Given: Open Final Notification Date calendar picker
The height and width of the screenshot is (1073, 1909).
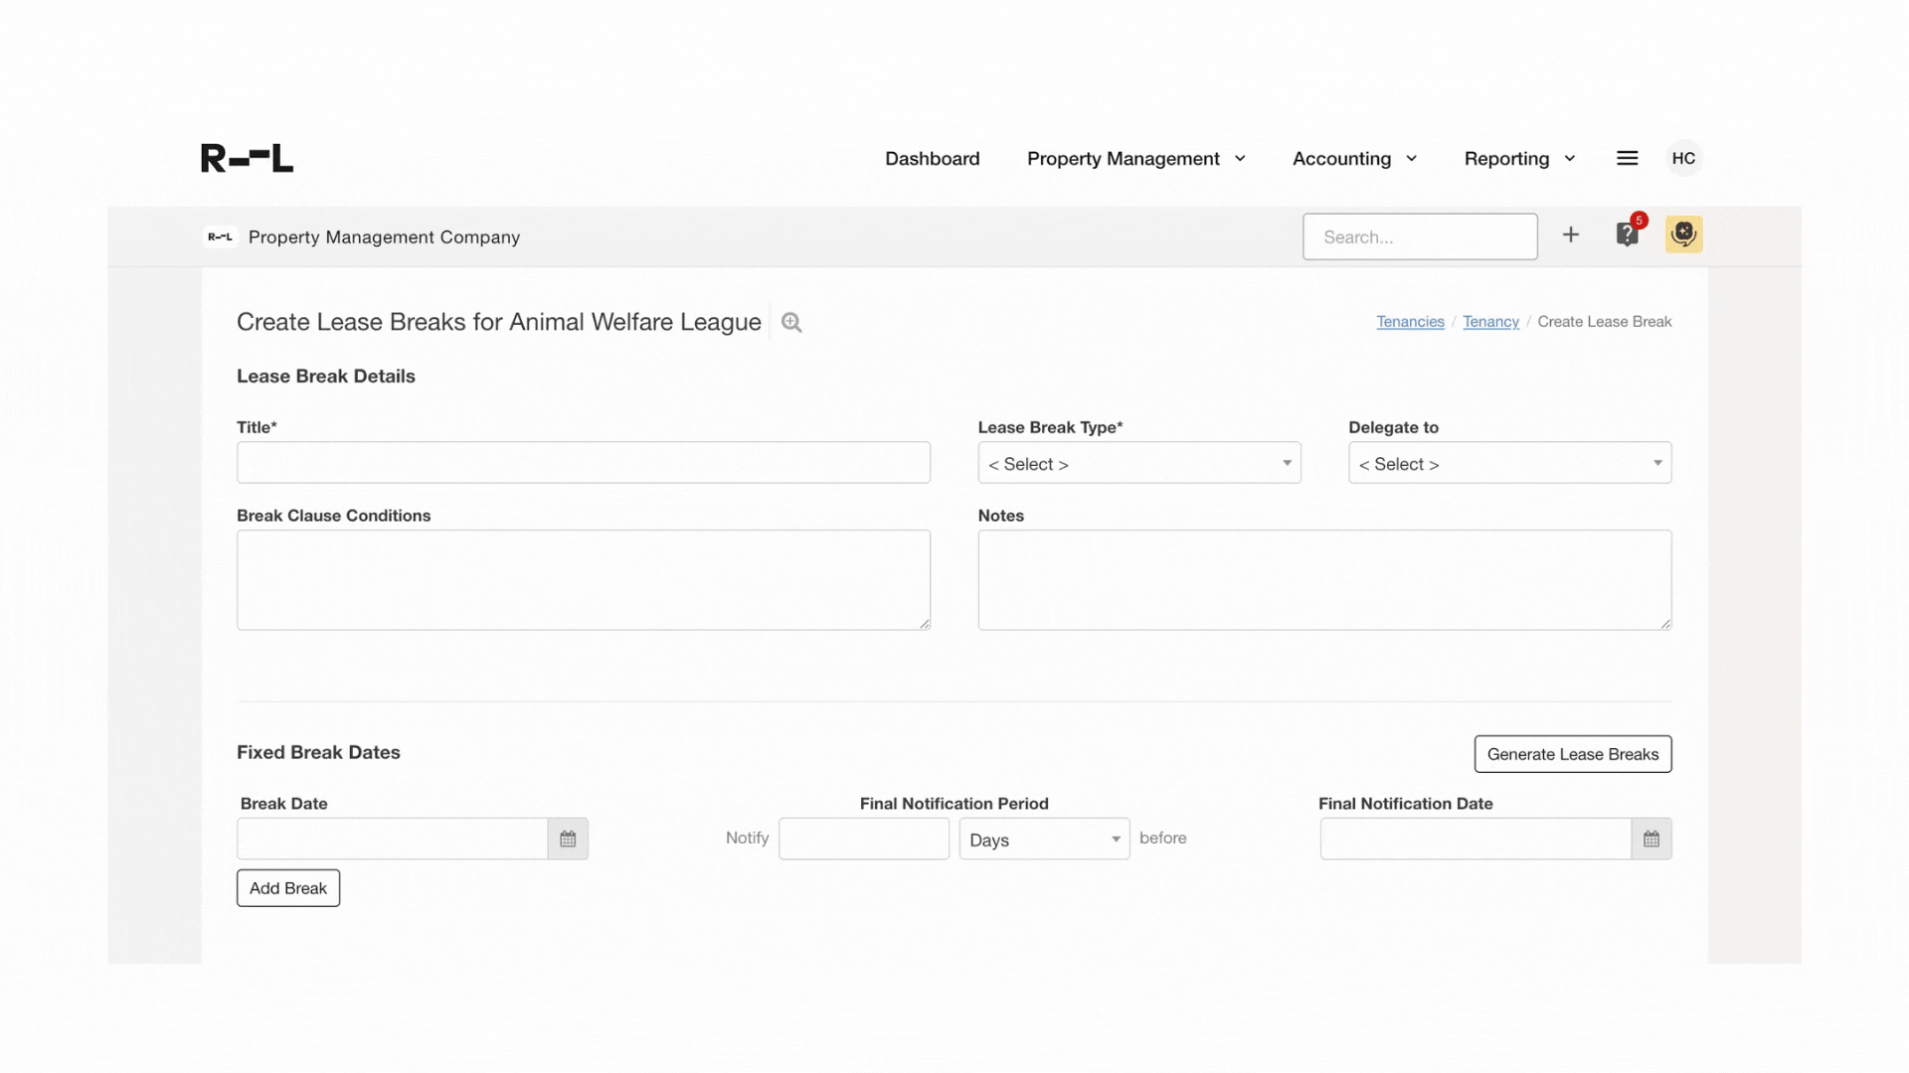Looking at the screenshot, I should click(x=1651, y=840).
